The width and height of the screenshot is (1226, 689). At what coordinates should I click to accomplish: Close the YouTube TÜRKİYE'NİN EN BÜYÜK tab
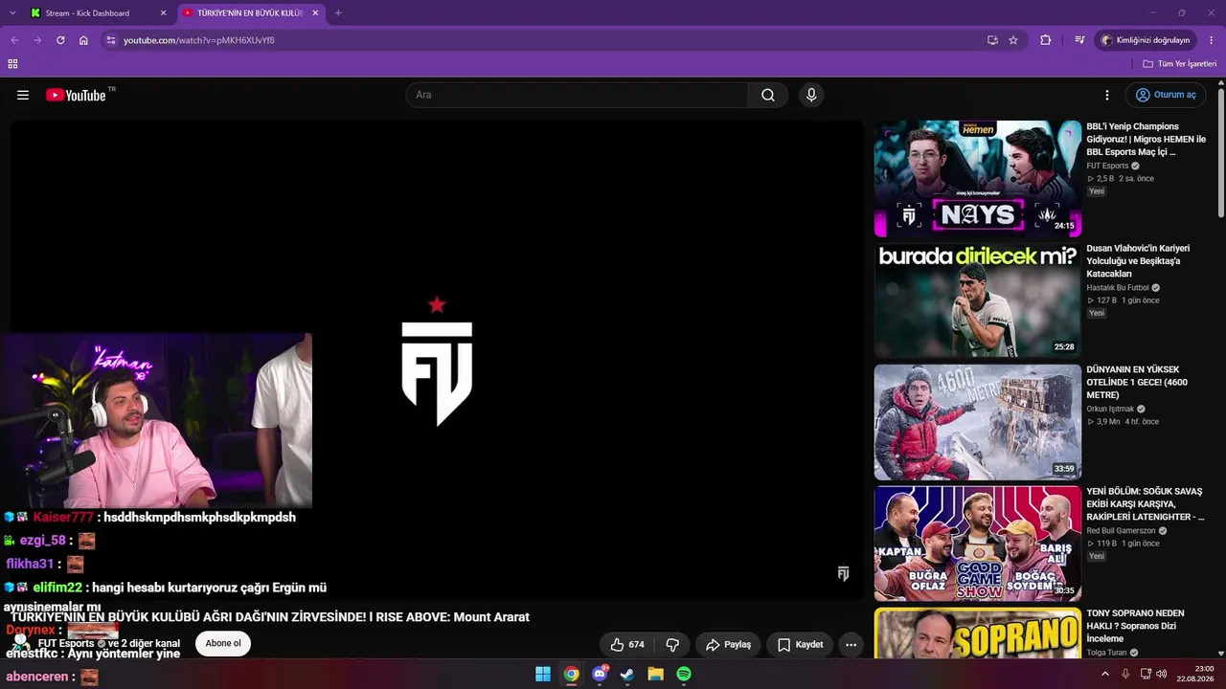coord(315,13)
